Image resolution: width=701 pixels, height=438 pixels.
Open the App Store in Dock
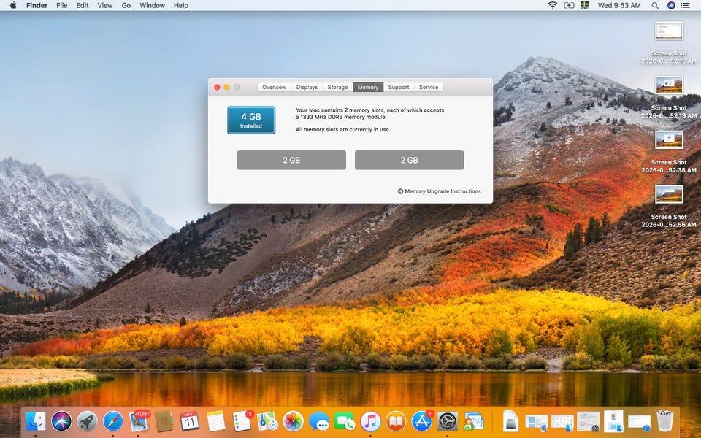click(421, 421)
